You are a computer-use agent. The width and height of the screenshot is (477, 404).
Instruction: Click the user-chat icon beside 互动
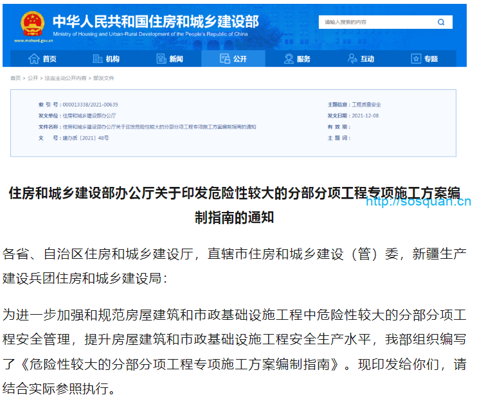tap(352, 58)
